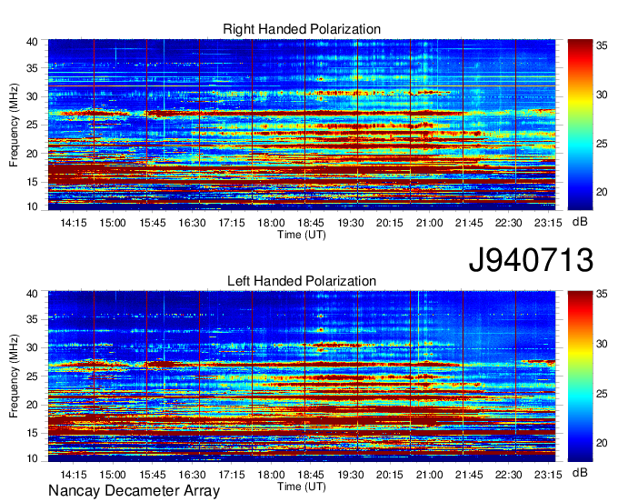Screen dimensions: 618x502
Task: Select "15:00" time tick of Left Handed plot
Action: [x=113, y=475]
